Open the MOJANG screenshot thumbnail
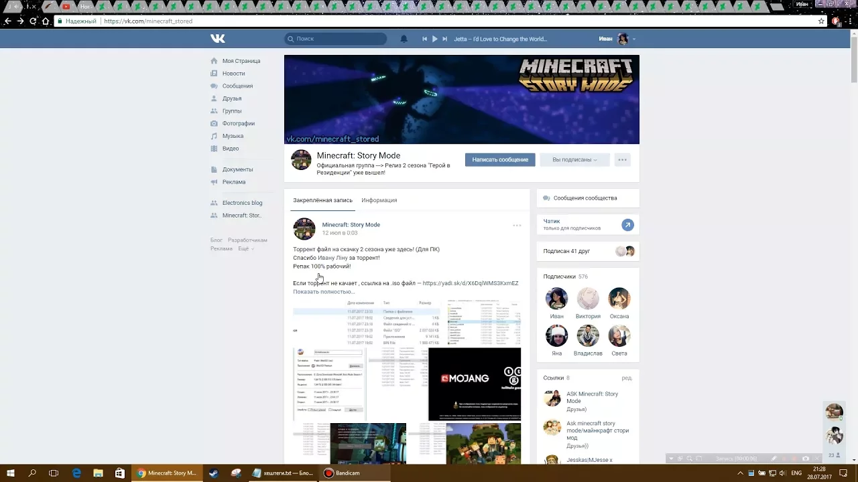Image resolution: width=858 pixels, height=482 pixels. (x=475, y=384)
